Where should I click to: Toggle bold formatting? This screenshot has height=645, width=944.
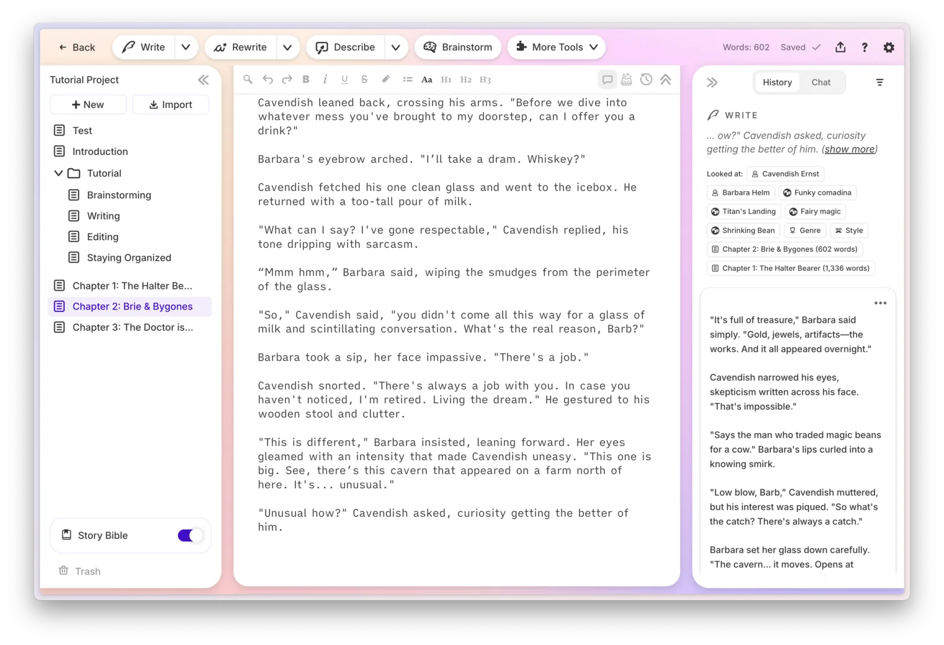tap(306, 80)
